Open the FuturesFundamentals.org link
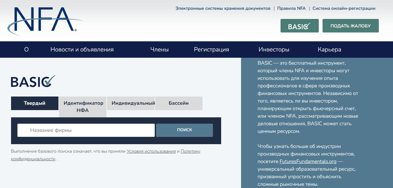 point(308,162)
